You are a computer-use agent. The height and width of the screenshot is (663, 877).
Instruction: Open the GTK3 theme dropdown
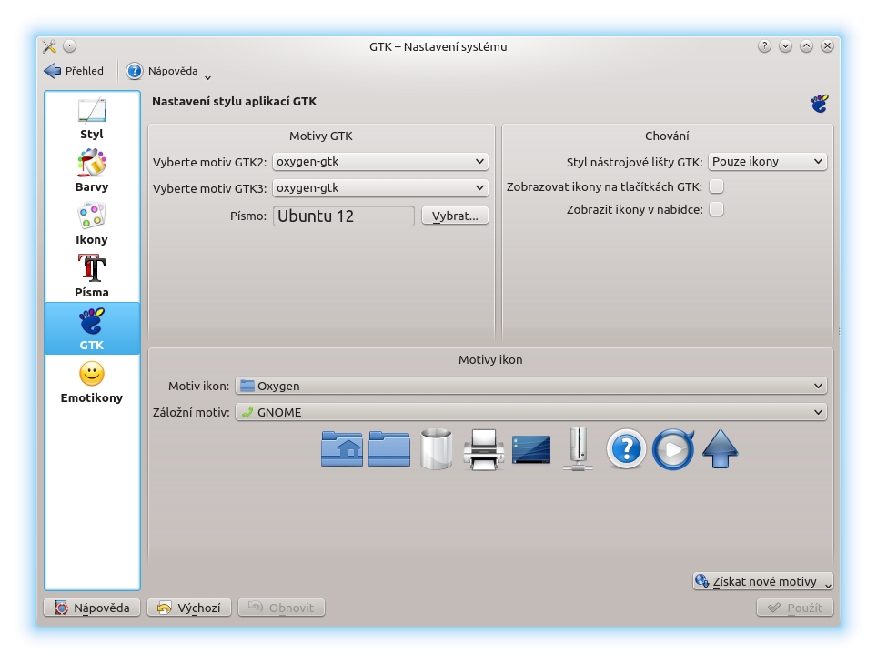pos(380,188)
